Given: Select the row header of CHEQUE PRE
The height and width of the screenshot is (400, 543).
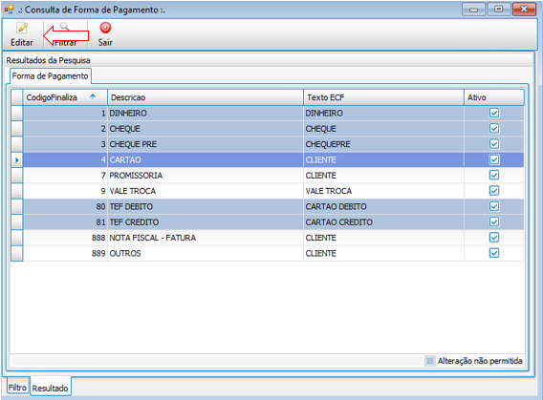Looking at the screenshot, I should (x=16, y=144).
